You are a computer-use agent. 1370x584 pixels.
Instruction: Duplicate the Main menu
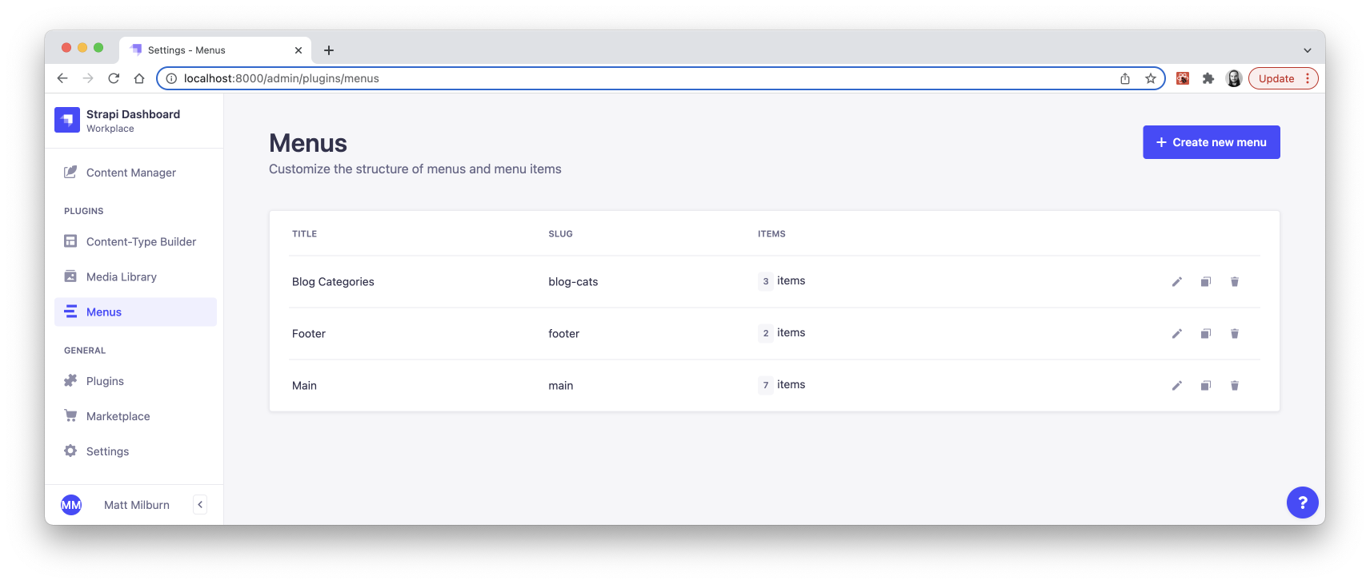click(1205, 385)
